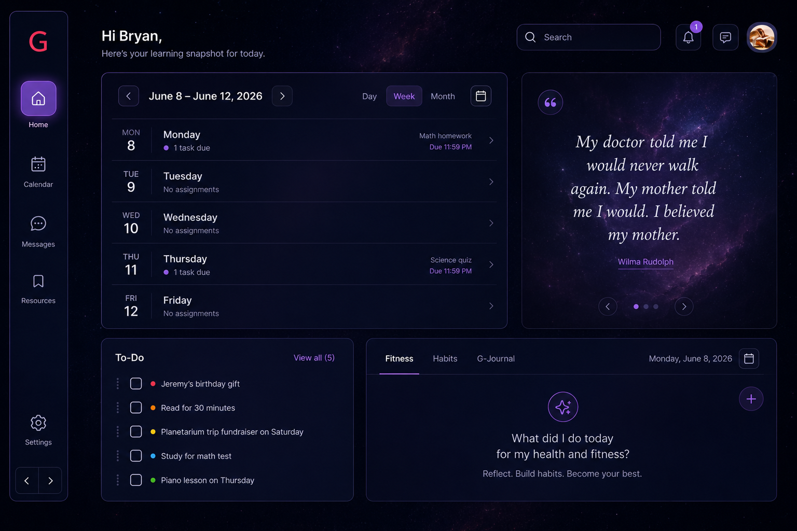Select the Habits tab

coord(445,359)
